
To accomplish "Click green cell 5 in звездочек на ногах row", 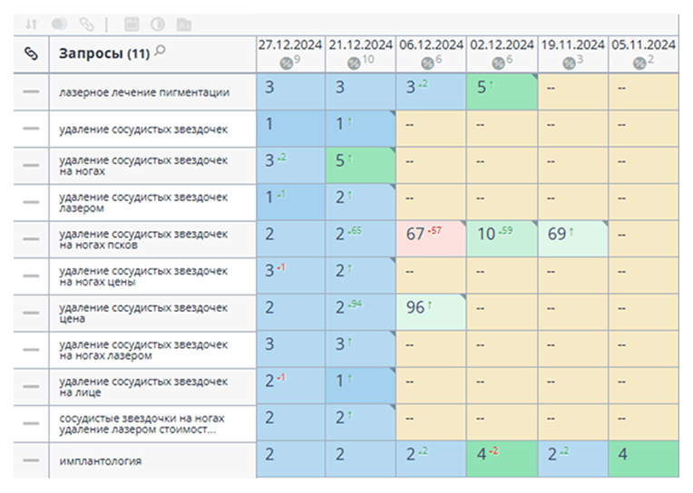I will [x=361, y=165].
